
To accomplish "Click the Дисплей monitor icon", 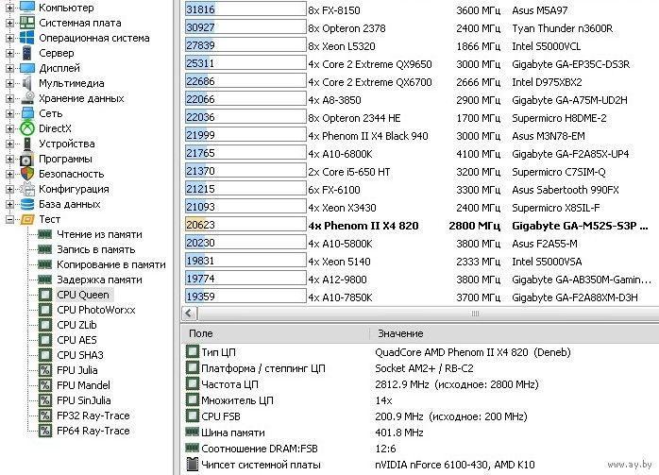I will 27,68.
